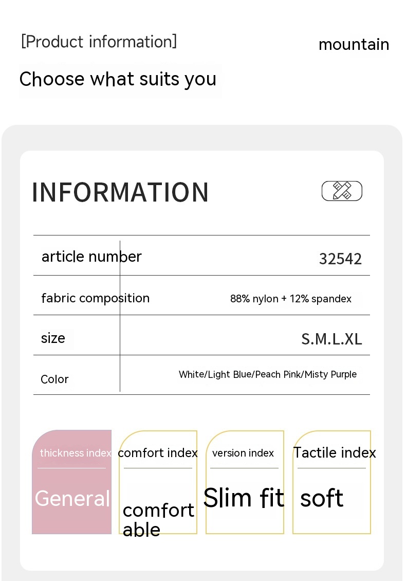
Task: Click the article number value 32542
Action: point(340,259)
